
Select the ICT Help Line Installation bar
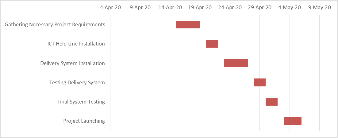pos(212,44)
